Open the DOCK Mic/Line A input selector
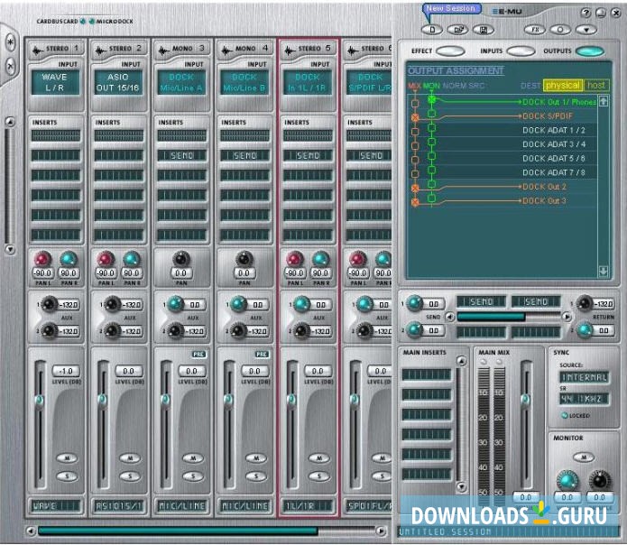 coord(181,82)
